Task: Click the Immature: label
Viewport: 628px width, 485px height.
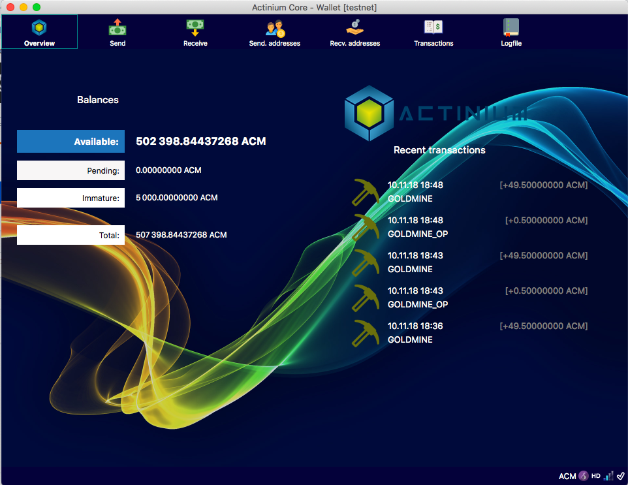Action: point(71,198)
